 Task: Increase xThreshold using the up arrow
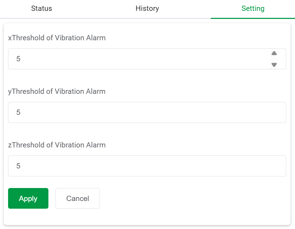tap(274, 53)
